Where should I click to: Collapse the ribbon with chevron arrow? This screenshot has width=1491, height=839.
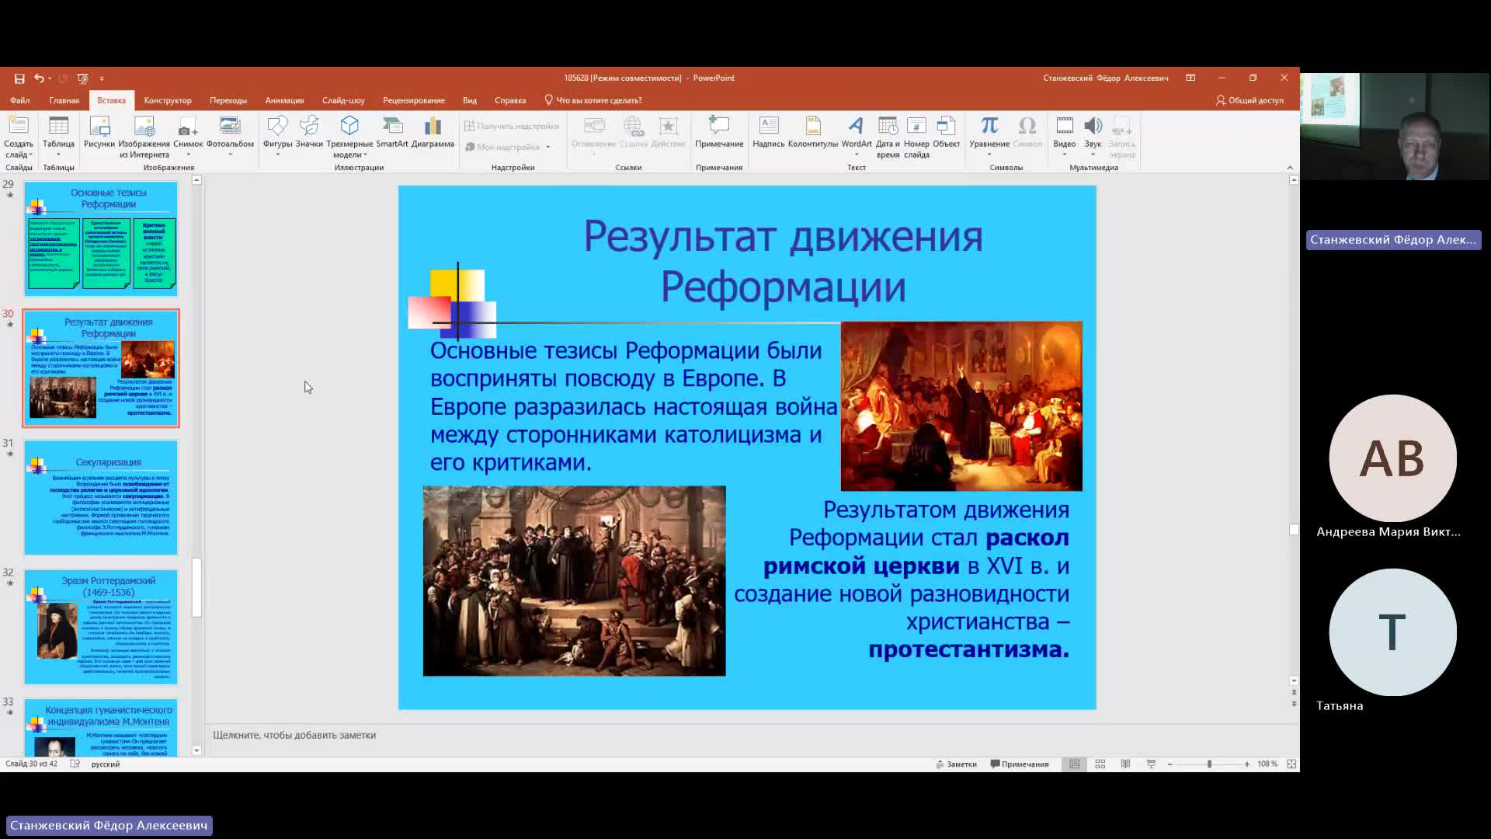[x=1290, y=167]
